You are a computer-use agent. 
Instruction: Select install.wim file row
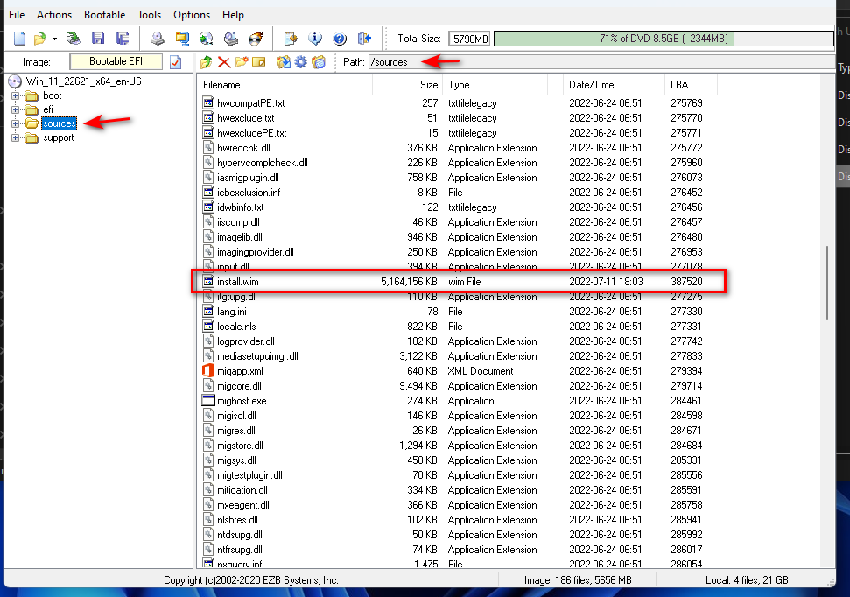459,282
